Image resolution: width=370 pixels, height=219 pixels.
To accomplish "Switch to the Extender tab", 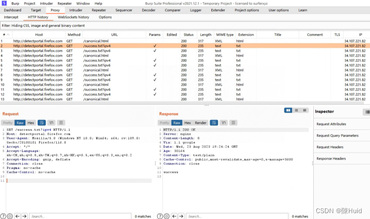I will (218, 10).
